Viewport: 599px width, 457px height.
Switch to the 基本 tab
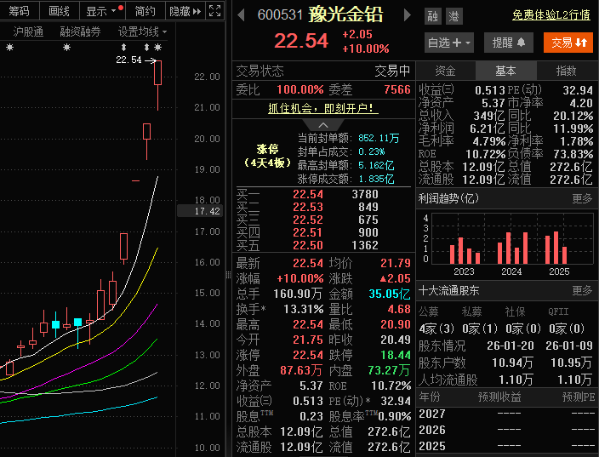[x=505, y=71]
